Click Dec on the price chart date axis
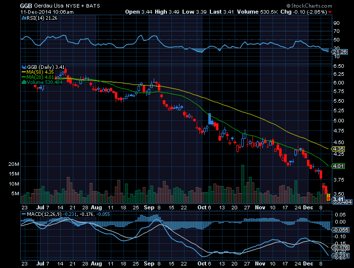This screenshot has height=268, width=354. tap(308, 207)
